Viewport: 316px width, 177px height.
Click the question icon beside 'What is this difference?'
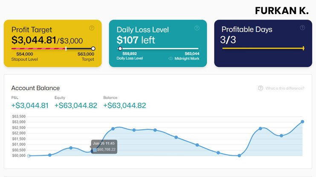[x=261, y=88]
